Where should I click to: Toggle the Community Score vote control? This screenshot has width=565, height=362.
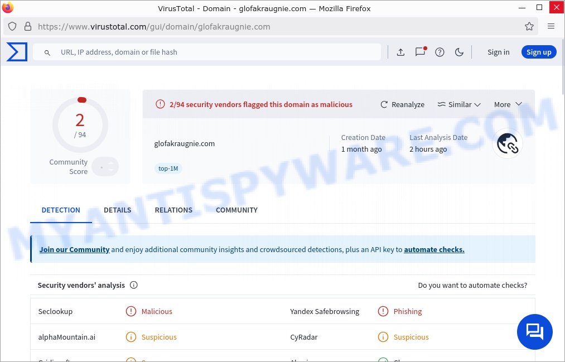[x=105, y=167]
